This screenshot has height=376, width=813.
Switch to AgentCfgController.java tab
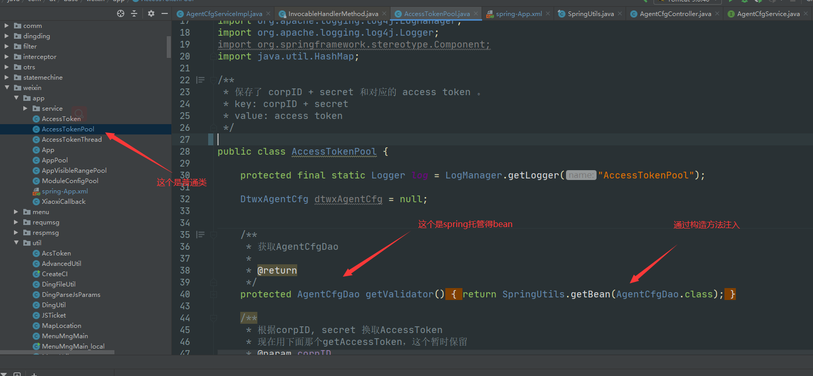675,14
